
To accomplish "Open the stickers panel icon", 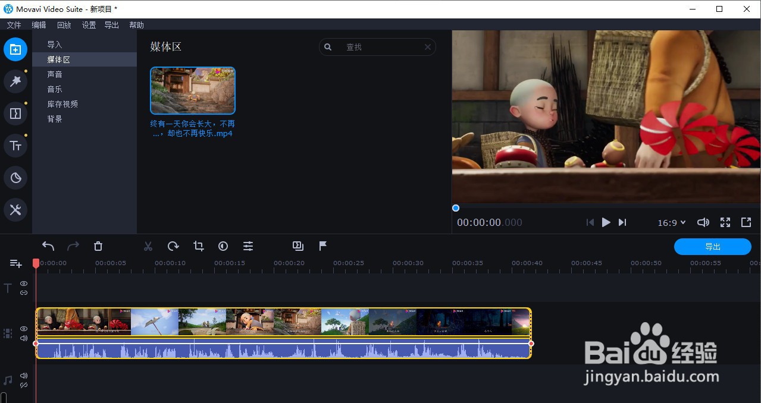I will coord(15,178).
